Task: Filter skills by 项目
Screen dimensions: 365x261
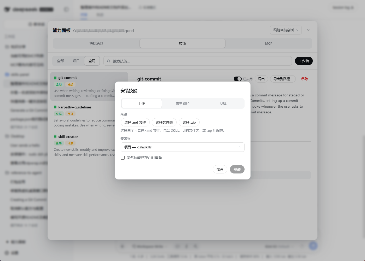Action: [76, 61]
